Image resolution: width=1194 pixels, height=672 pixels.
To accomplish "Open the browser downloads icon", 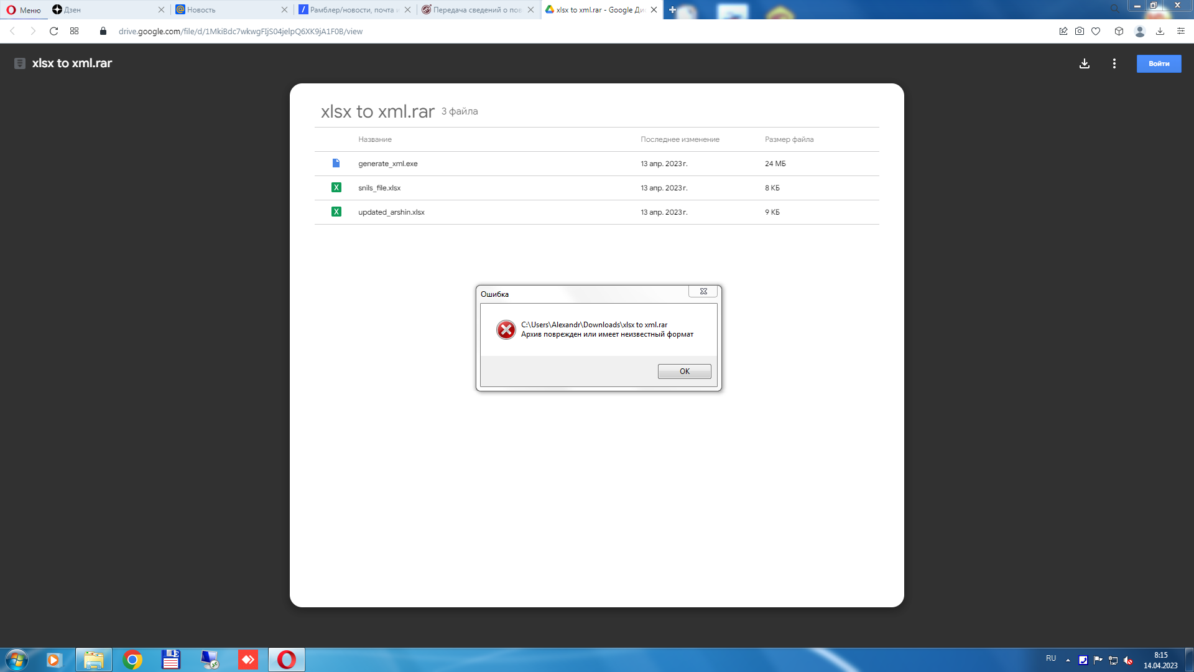I will pos(1160,31).
